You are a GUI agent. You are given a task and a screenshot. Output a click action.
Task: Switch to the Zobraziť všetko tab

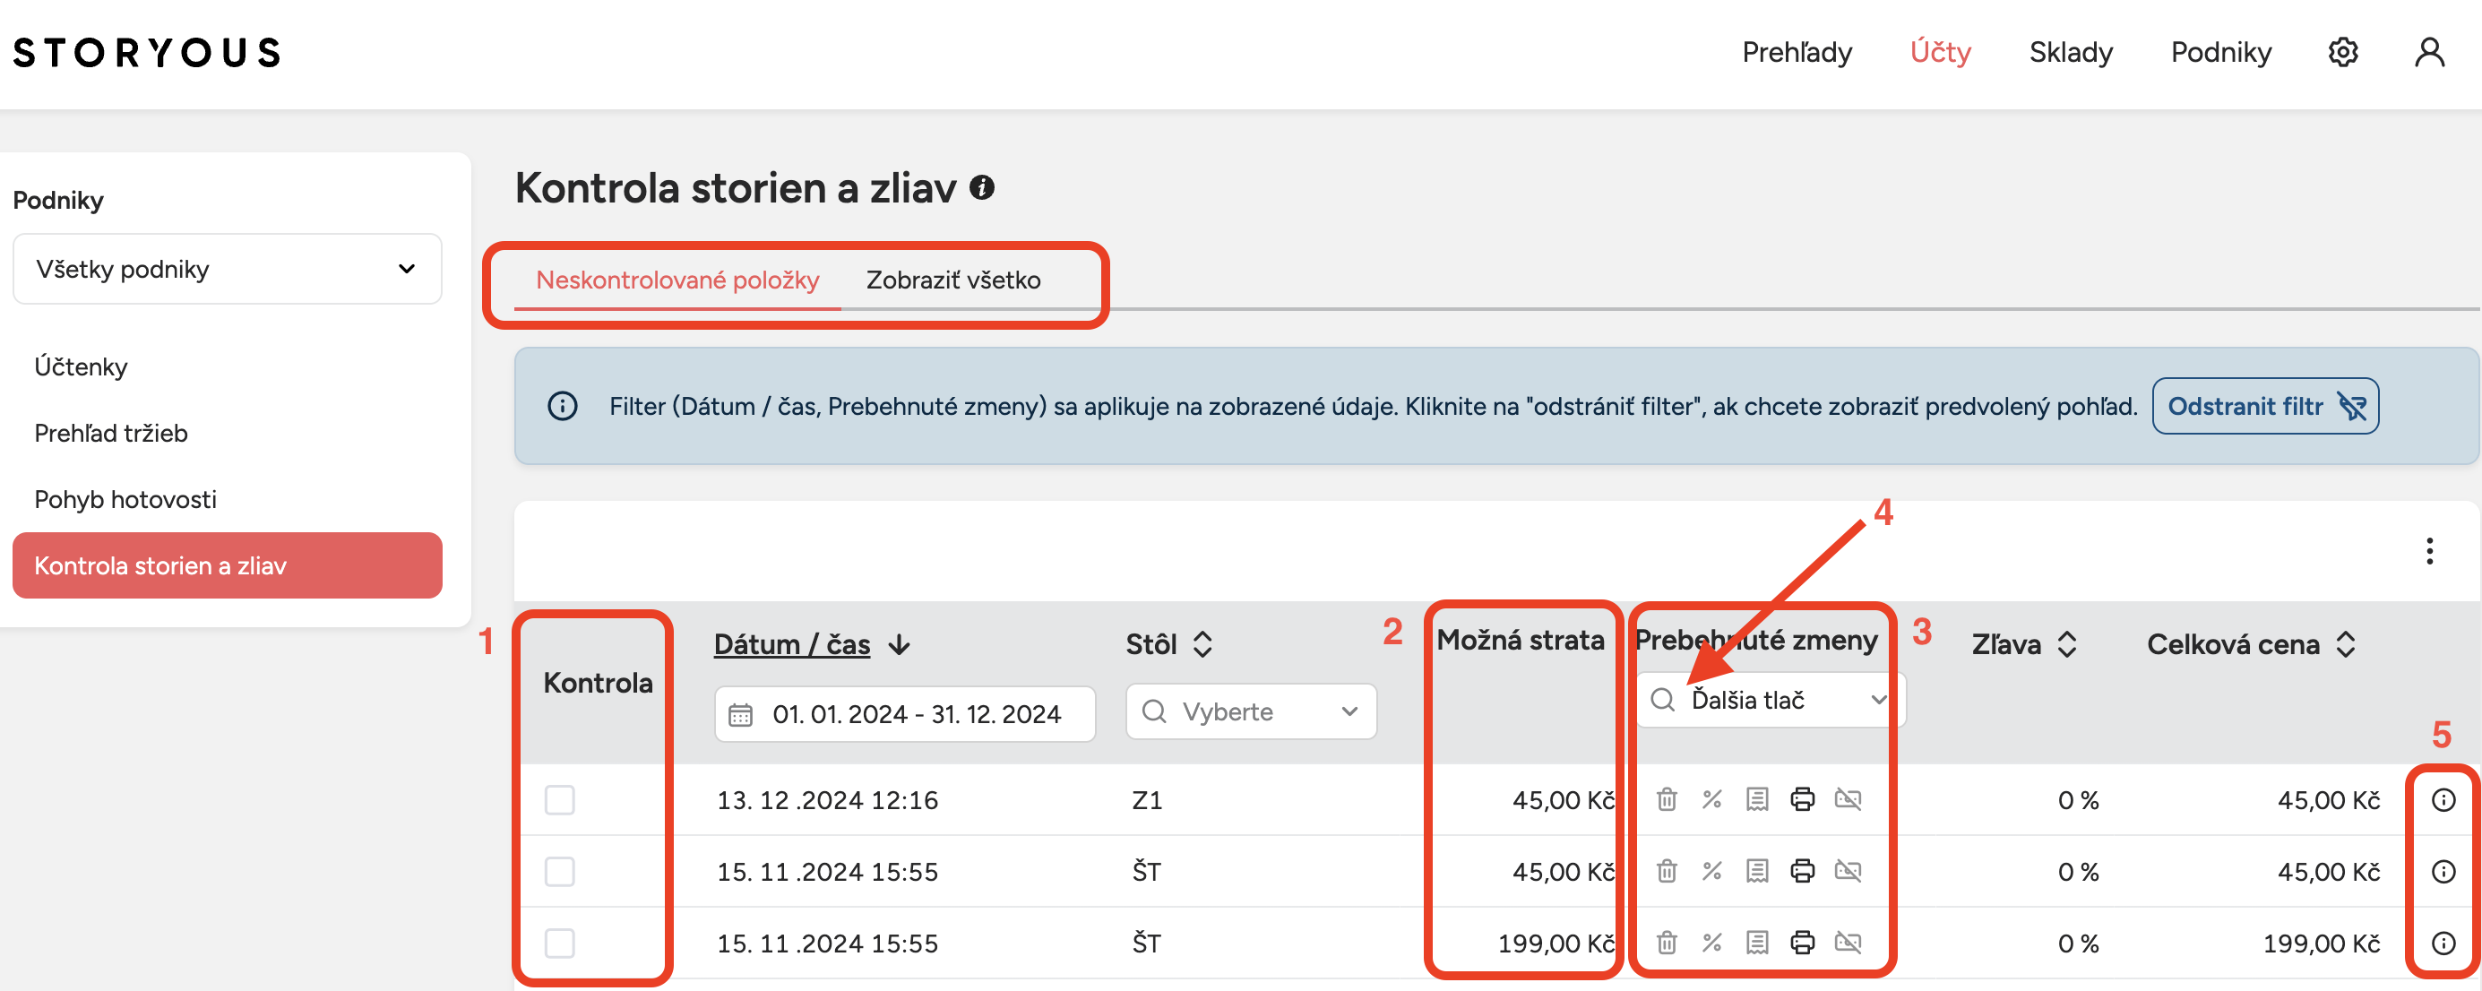point(952,280)
